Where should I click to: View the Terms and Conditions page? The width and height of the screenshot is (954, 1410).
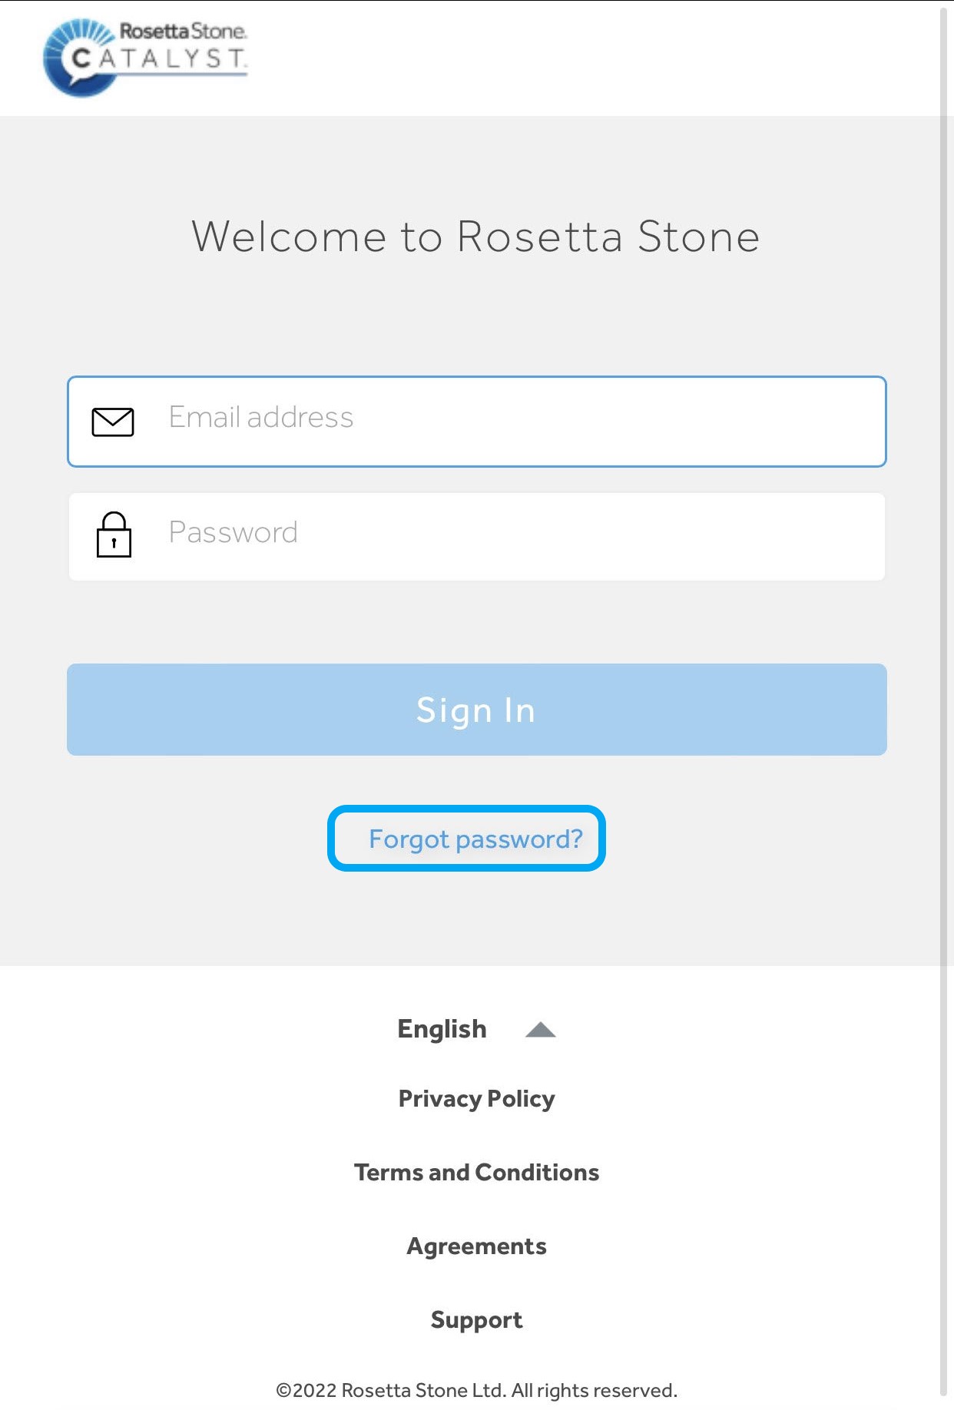[x=476, y=1173]
